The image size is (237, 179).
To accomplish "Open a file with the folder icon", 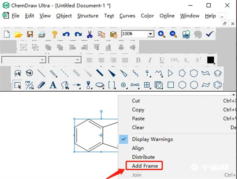I will 18,34.
